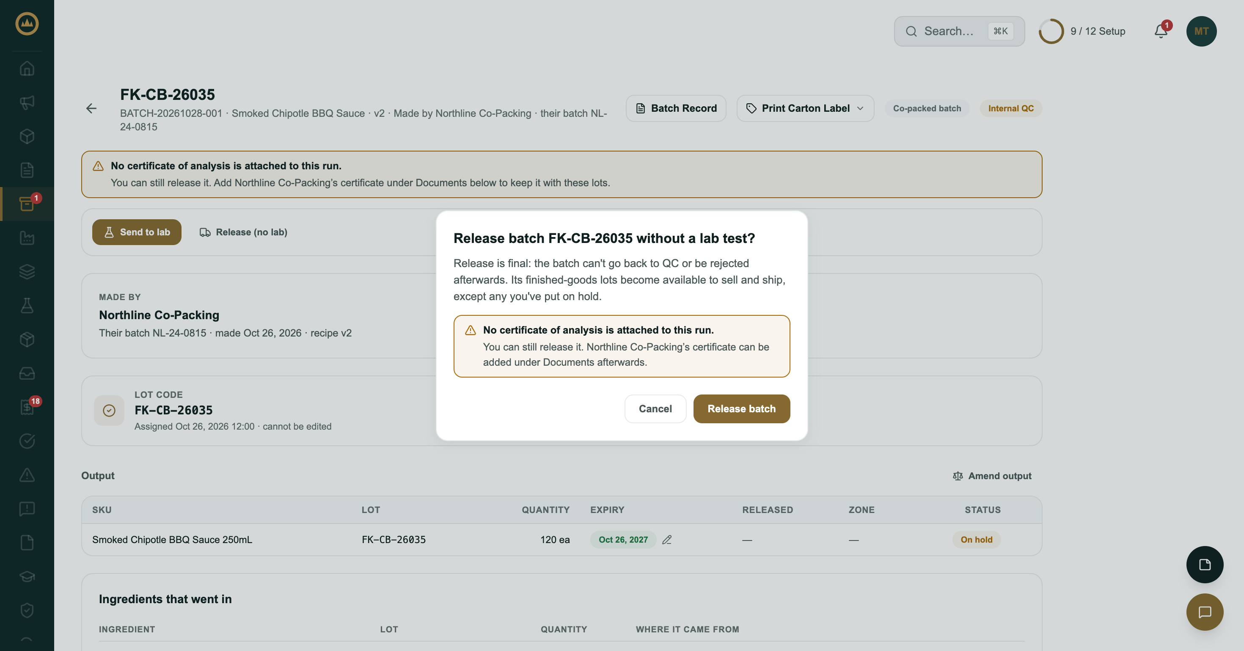This screenshot has width=1244, height=651.
Task: Click the Northline Co-Packing maker name
Action: [x=159, y=315]
